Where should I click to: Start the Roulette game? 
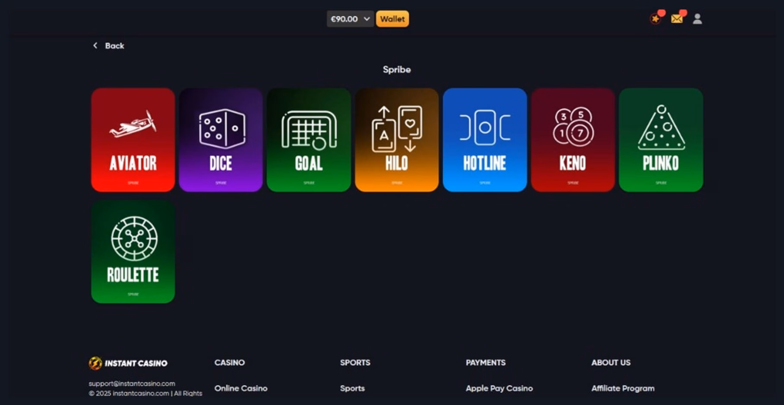click(133, 251)
